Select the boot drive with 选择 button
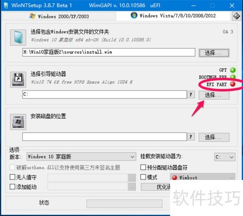 [214, 95]
